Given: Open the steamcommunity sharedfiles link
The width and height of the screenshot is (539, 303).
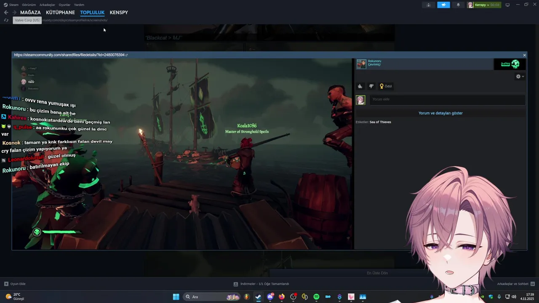Looking at the screenshot, I should 70,55.
